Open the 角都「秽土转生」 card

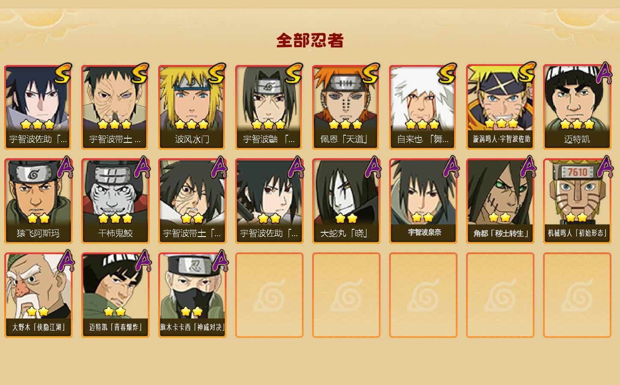[500, 201]
